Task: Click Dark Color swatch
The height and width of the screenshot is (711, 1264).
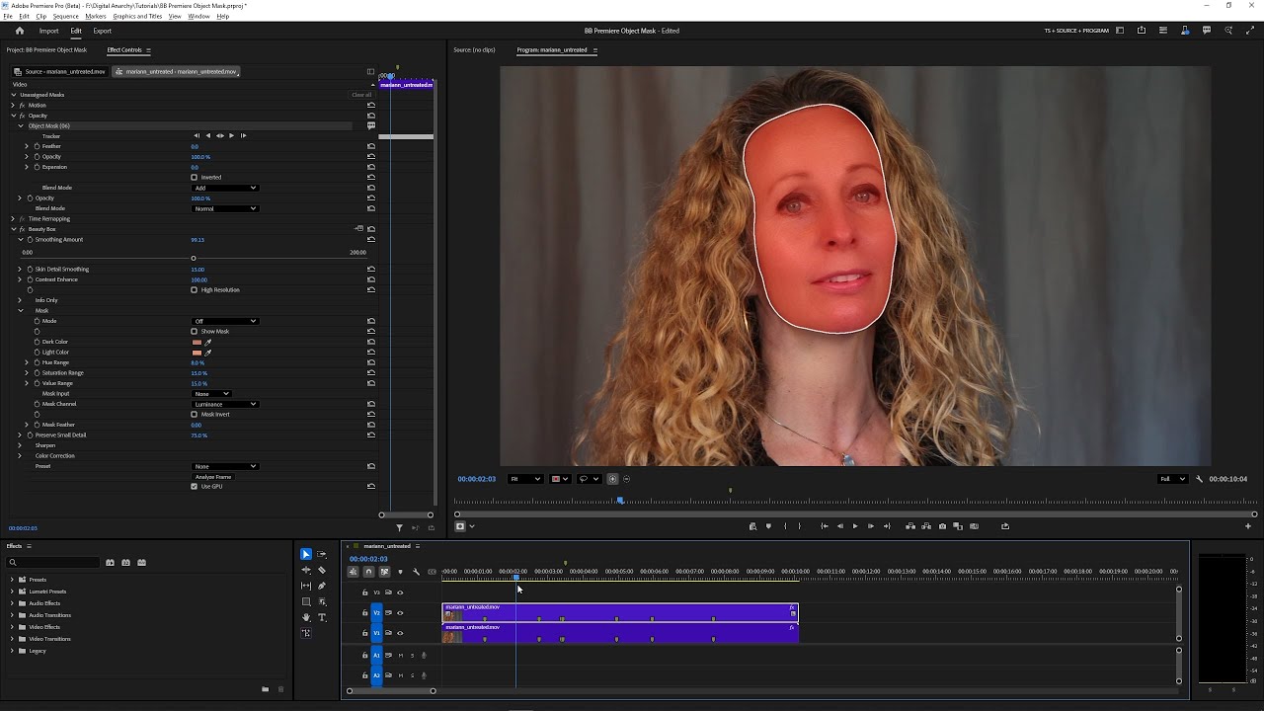Action: (197, 342)
